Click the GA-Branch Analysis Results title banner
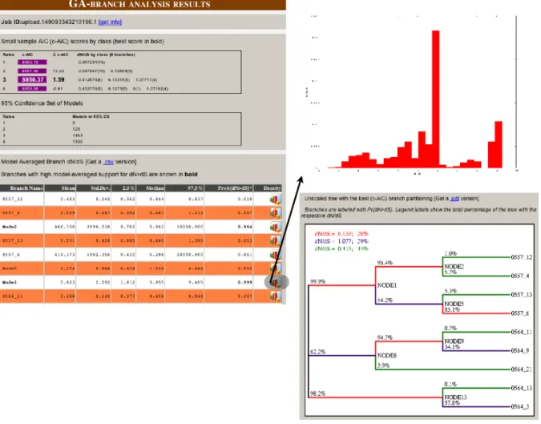541x424 pixels. [143, 5]
